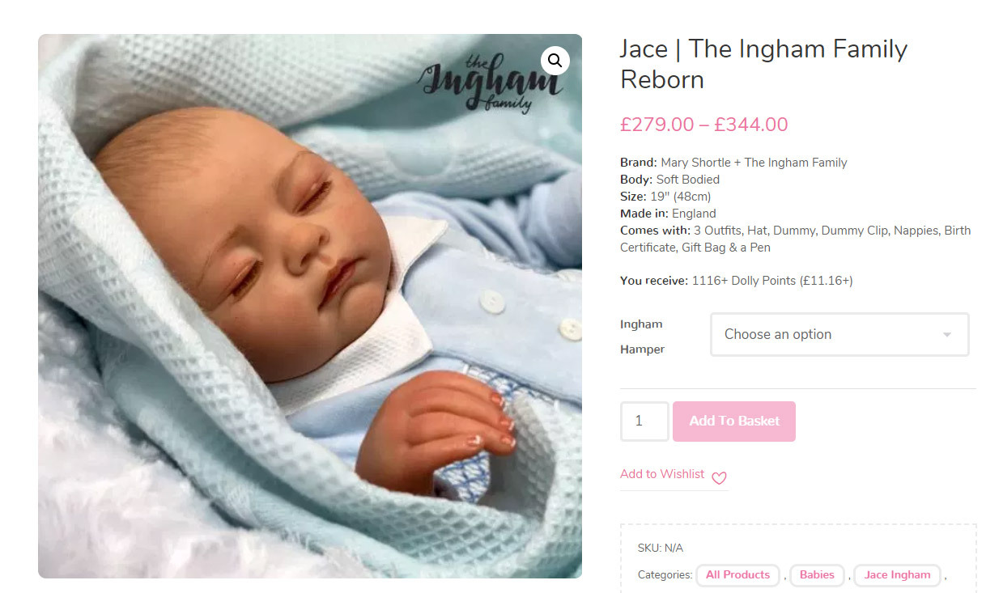Click the magnifier zoom icon on product image
The width and height of the screenshot is (986, 593).
click(x=555, y=61)
